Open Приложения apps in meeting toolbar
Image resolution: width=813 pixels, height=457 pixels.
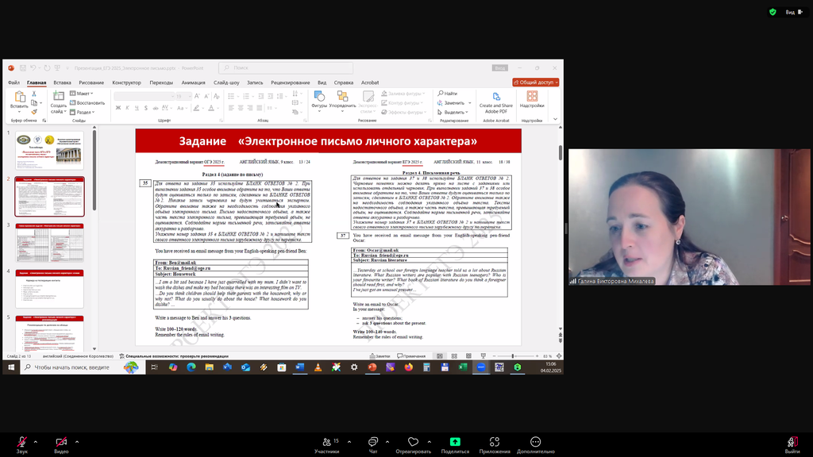(495, 444)
